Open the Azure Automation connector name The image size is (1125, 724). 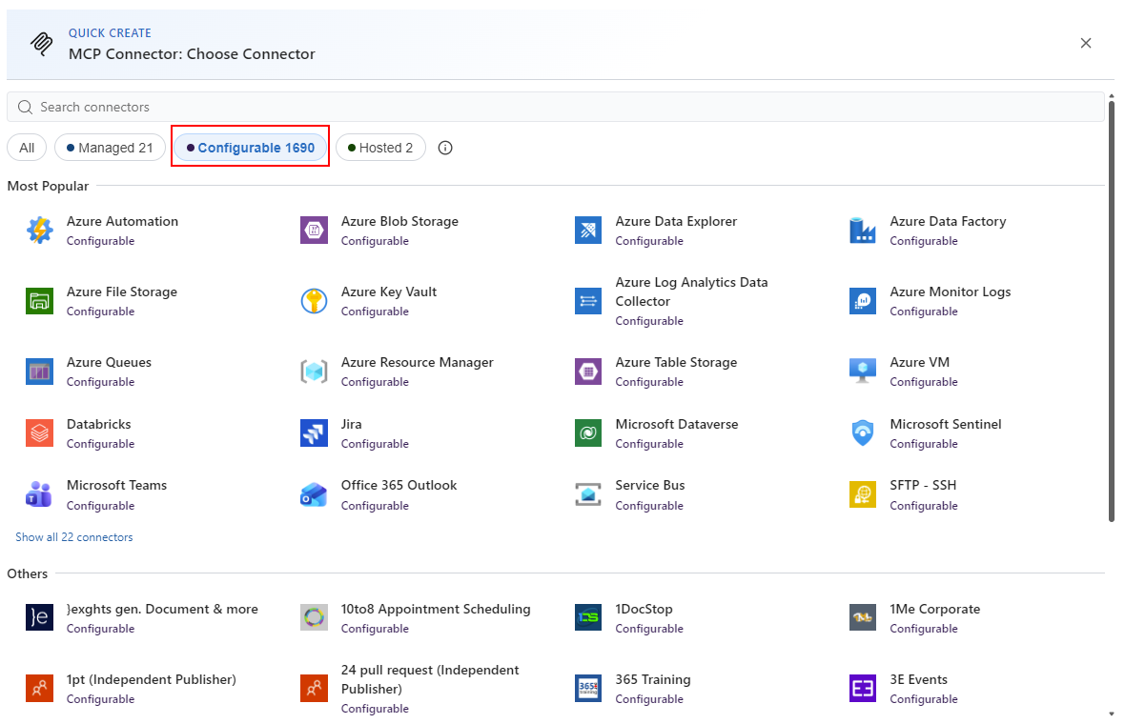pos(123,222)
